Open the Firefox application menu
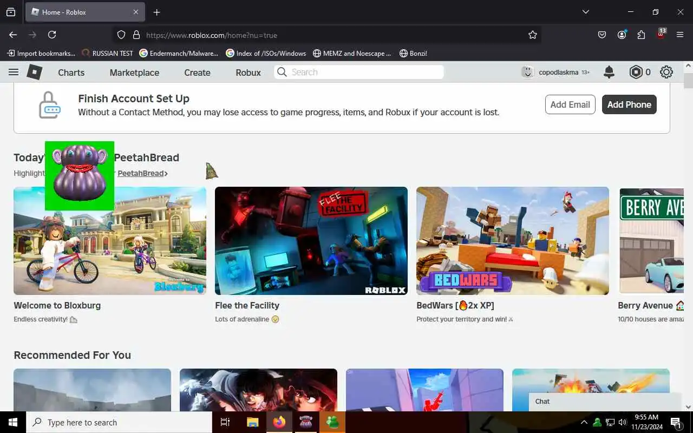 (680, 35)
